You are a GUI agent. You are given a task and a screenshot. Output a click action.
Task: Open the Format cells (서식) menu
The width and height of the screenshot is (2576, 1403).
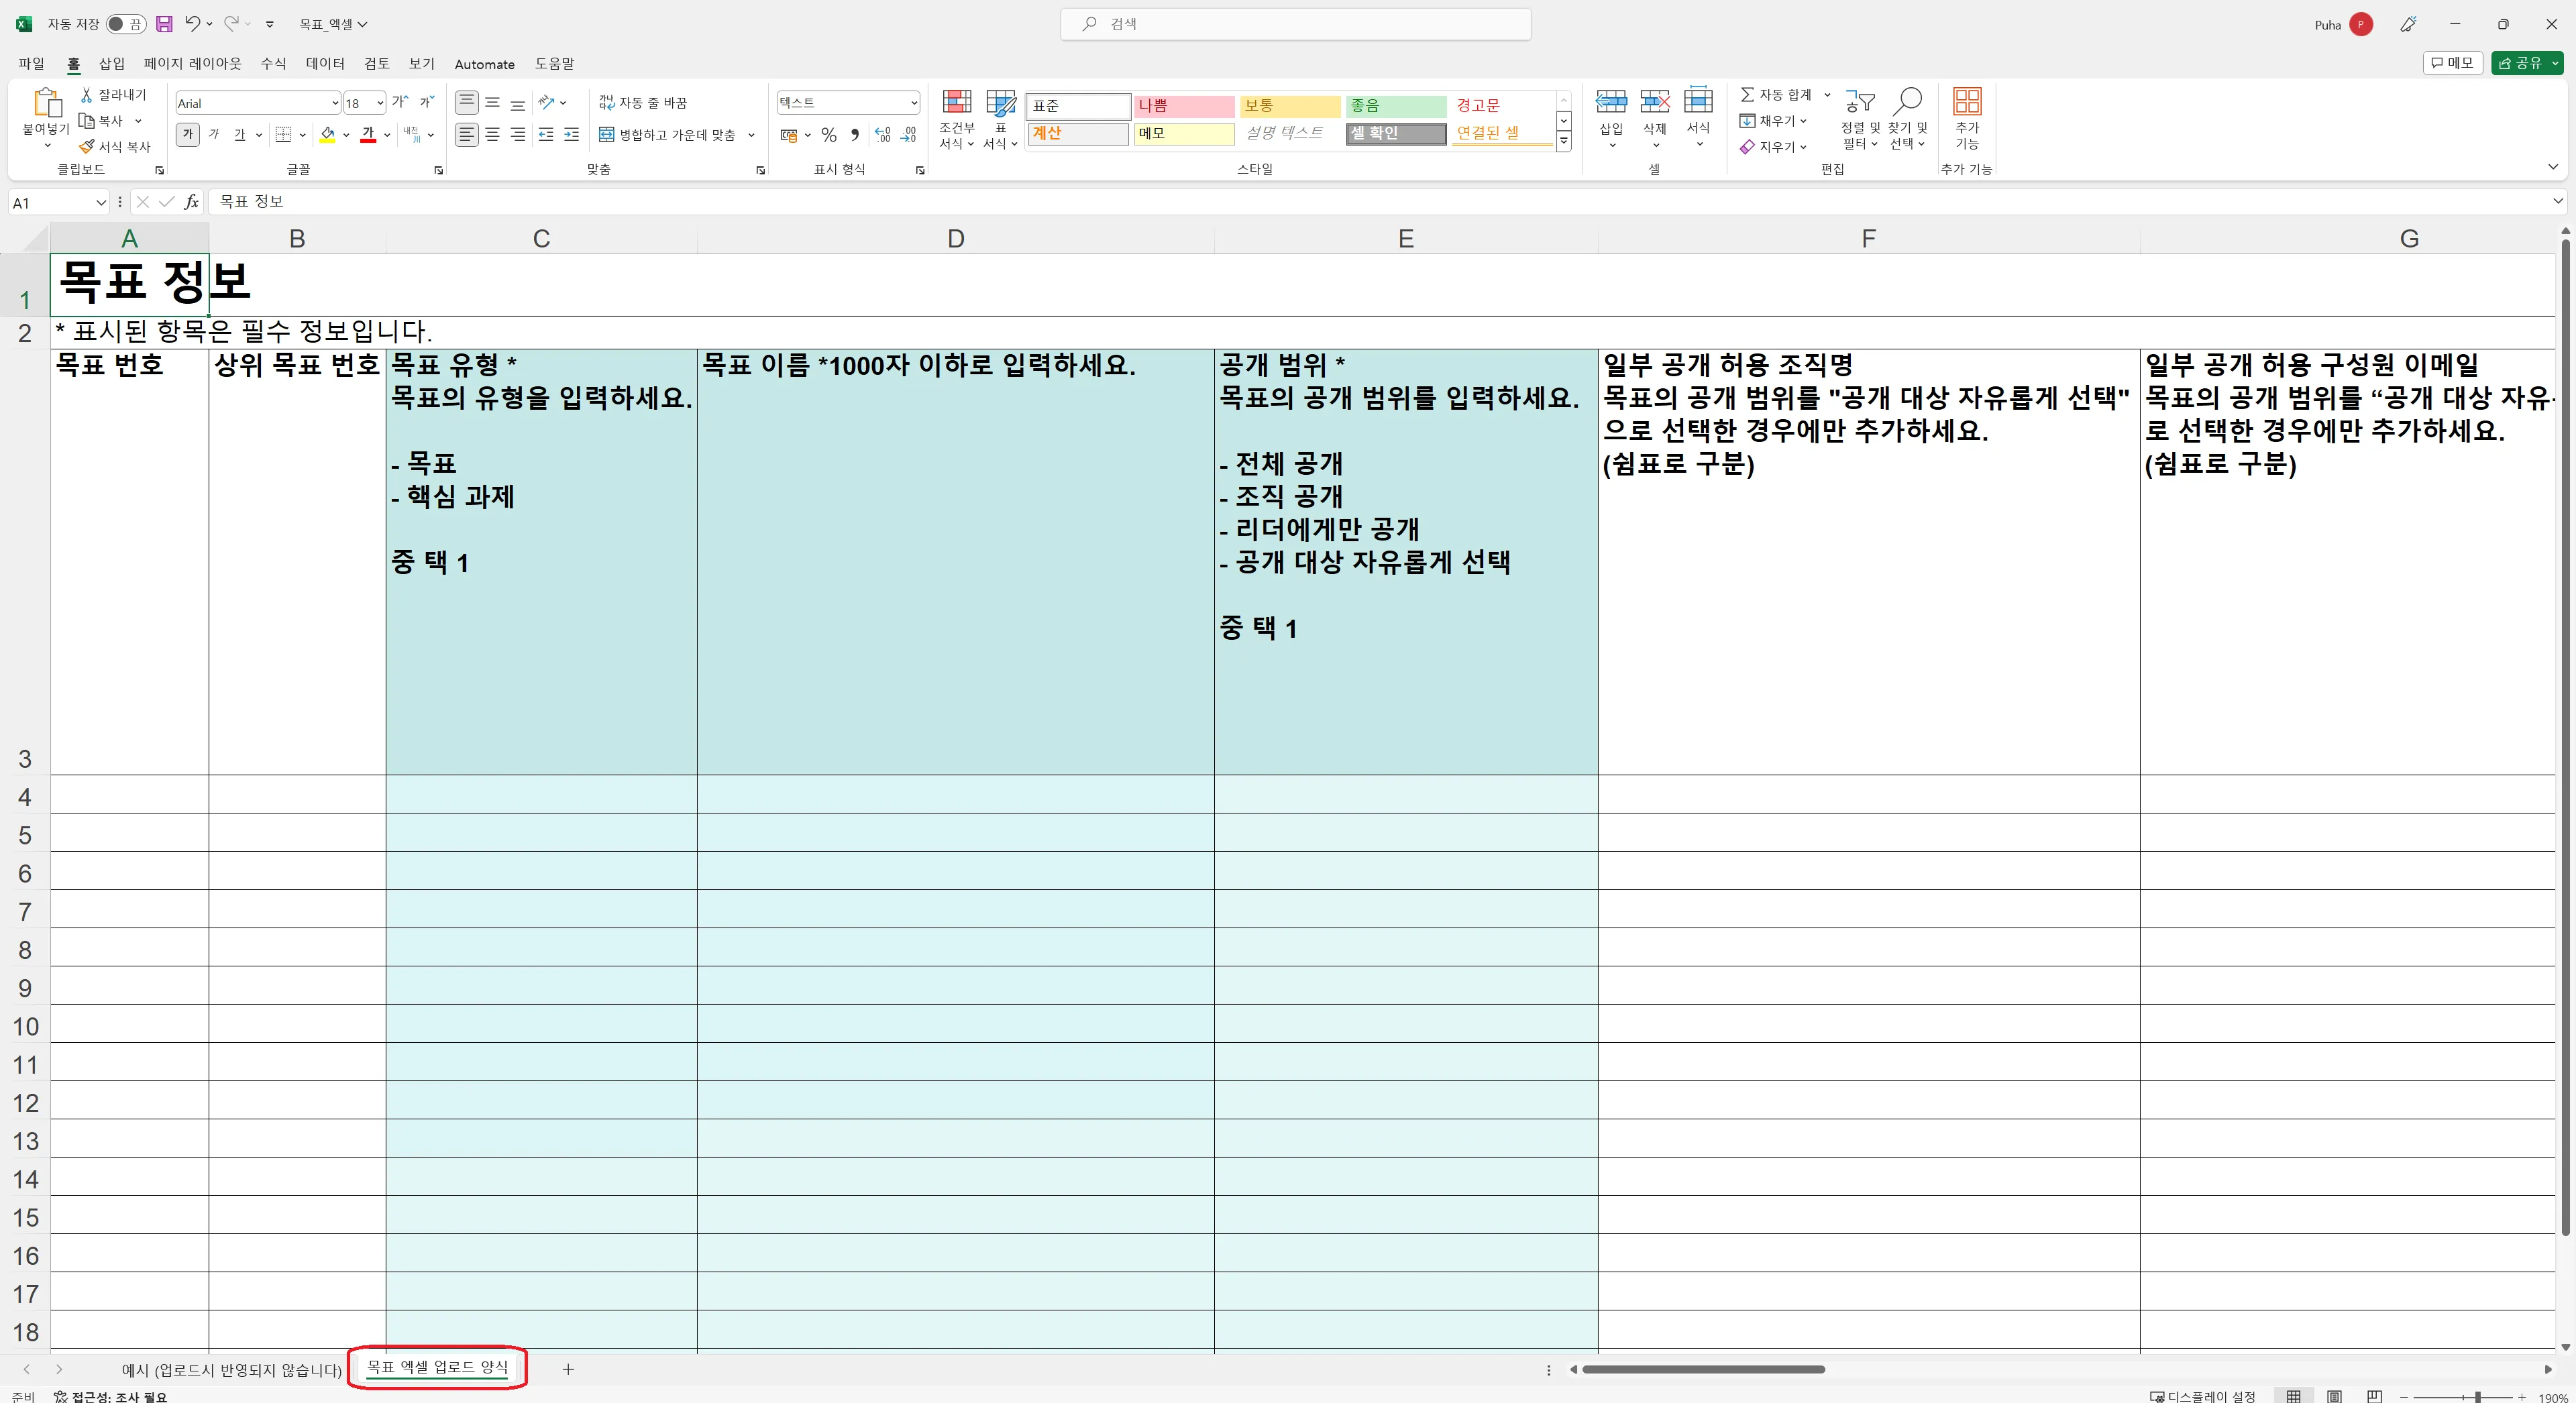coord(1698,118)
